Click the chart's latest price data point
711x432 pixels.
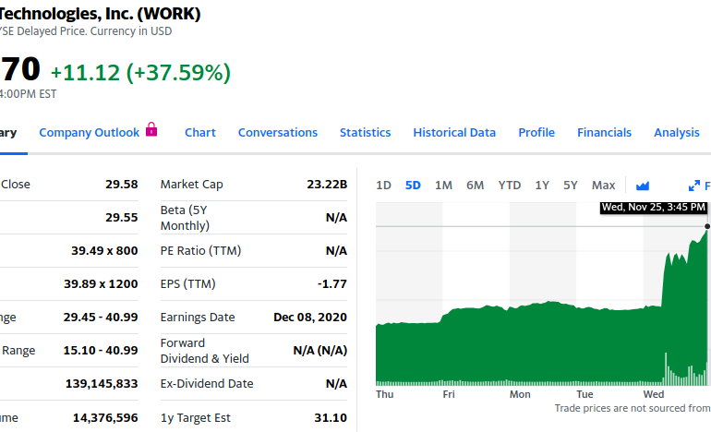pos(707,226)
